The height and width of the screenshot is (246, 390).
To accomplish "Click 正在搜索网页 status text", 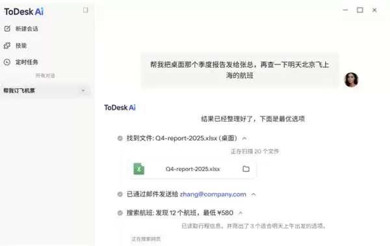I will pyautogui.click(x=146, y=239).
